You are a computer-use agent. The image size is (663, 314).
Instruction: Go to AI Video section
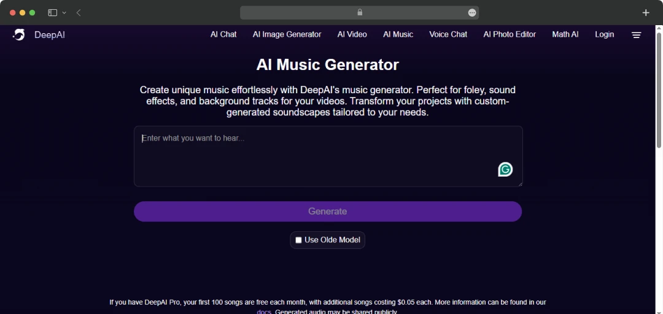352,35
